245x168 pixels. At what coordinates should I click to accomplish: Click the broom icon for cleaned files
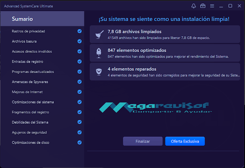coord(99,34)
